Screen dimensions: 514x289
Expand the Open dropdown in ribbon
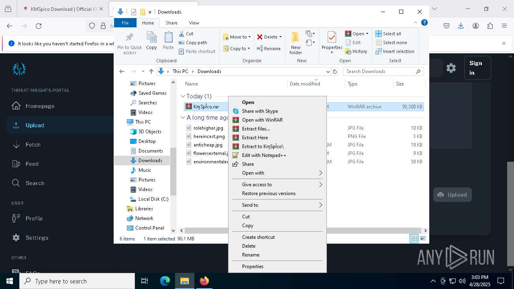tap(357, 34)
